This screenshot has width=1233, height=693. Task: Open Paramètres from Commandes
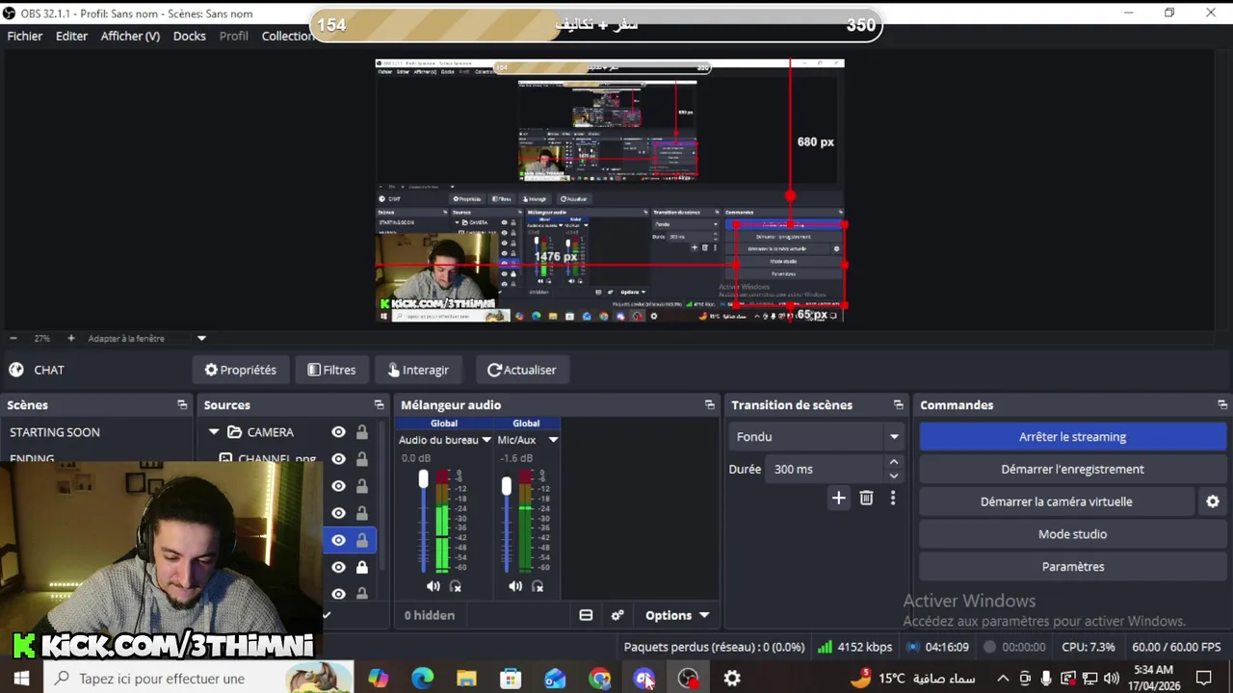pos(1072,567)
